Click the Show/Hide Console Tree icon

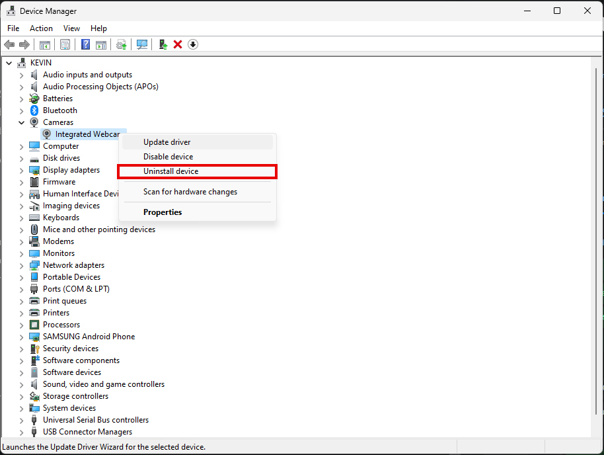44,44
